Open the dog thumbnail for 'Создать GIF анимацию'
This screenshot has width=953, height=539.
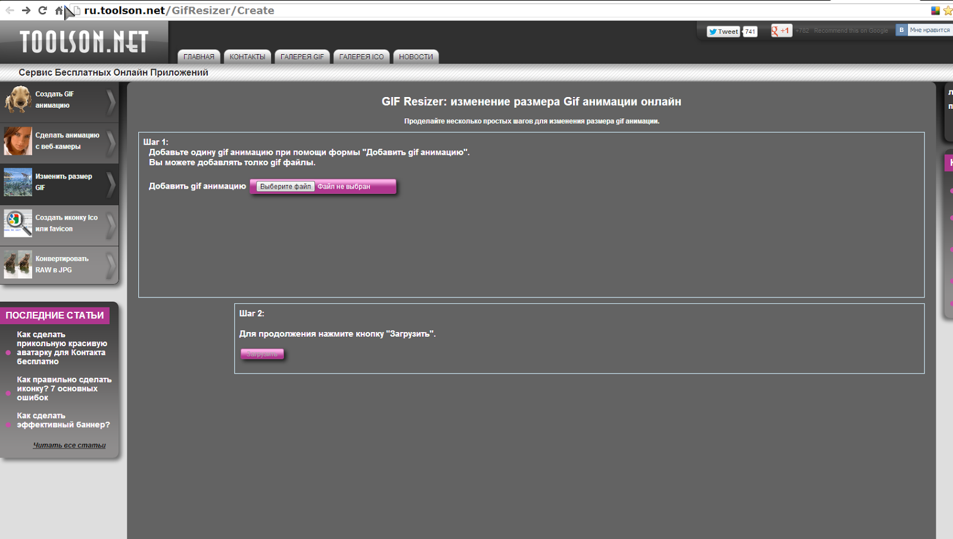point(18,99)
